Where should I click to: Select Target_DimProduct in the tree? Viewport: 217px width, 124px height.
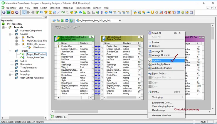click(x=36, y=54)
